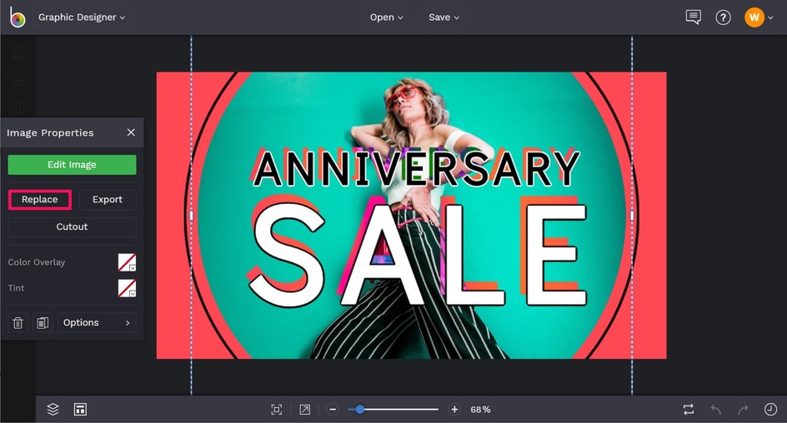The width and height of the screenshot is (787, 423).
Task: Click the left resize handle of image
Action: [191, 216]
